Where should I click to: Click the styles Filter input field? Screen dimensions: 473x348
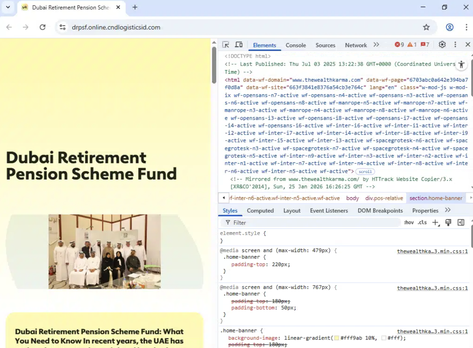pyautogui.click(x=311, y=223)
